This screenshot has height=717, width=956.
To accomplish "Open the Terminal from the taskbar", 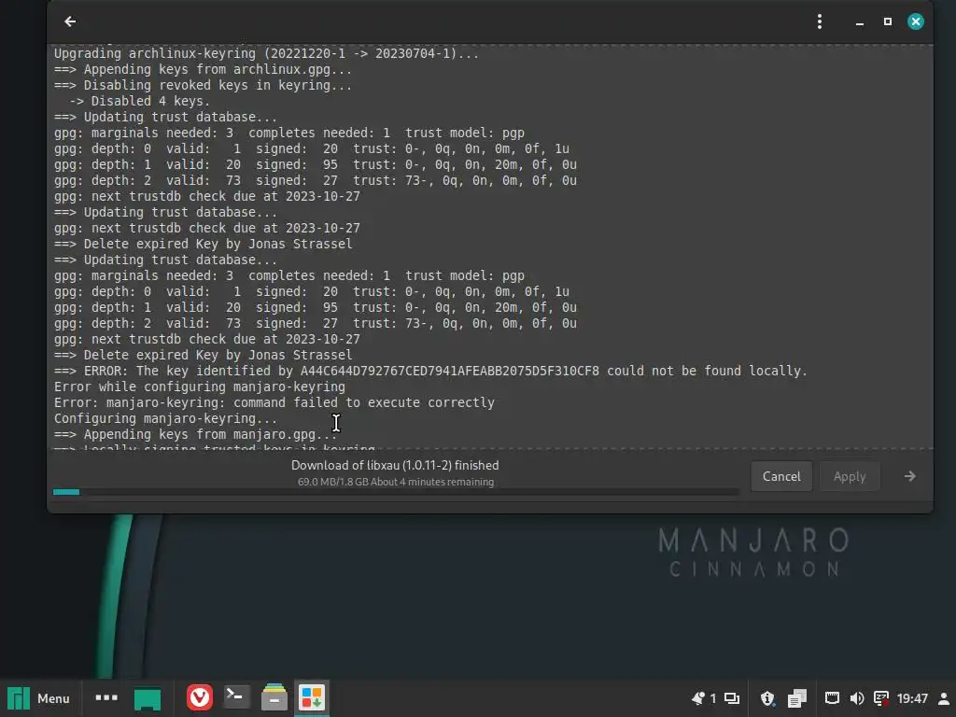I will (x=236, y=697).
